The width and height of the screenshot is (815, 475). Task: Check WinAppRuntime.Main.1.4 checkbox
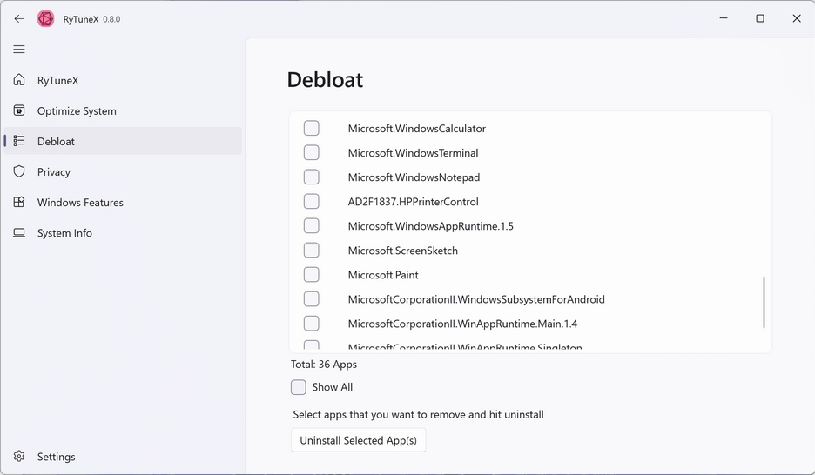point(312,324)
